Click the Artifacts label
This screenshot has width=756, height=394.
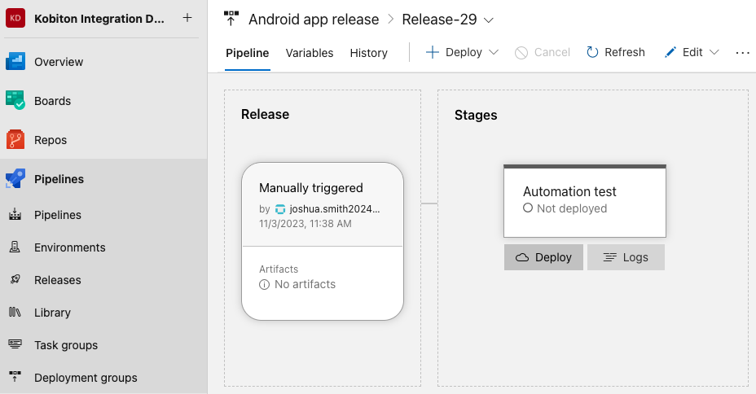click(x=279, y=269)
